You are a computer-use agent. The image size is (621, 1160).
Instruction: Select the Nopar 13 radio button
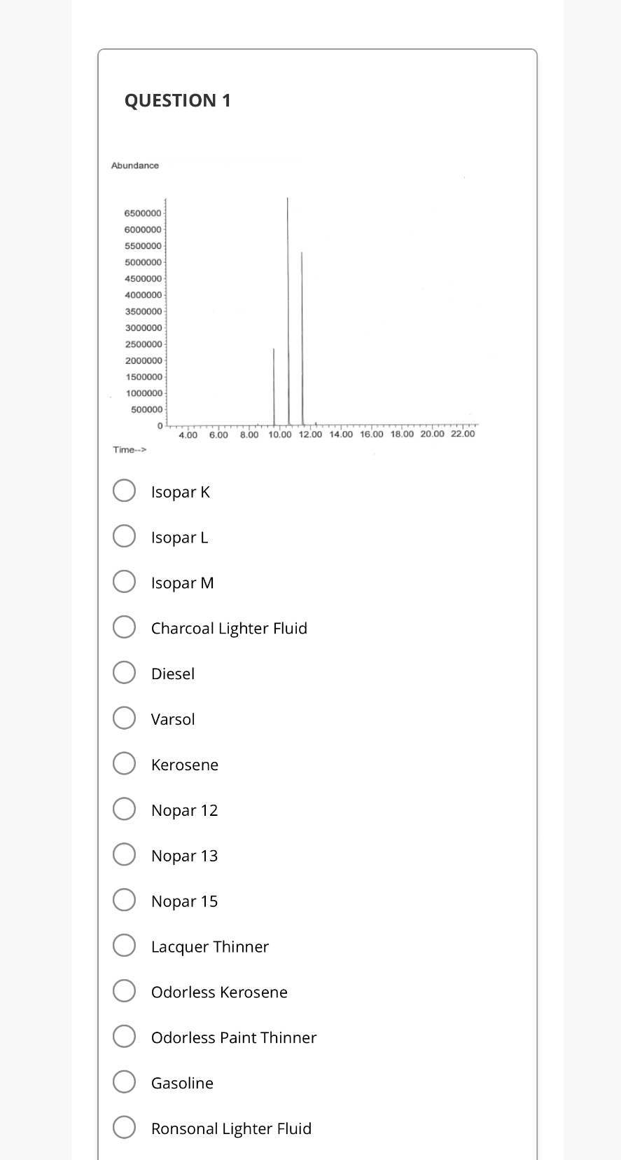coord(124,854)
